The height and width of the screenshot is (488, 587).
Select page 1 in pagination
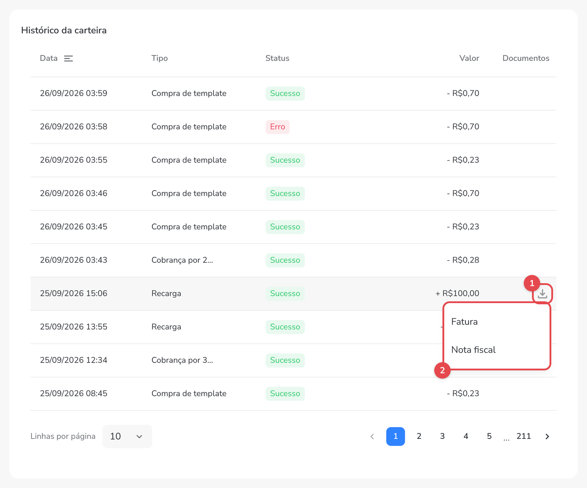tap(395, 436)
